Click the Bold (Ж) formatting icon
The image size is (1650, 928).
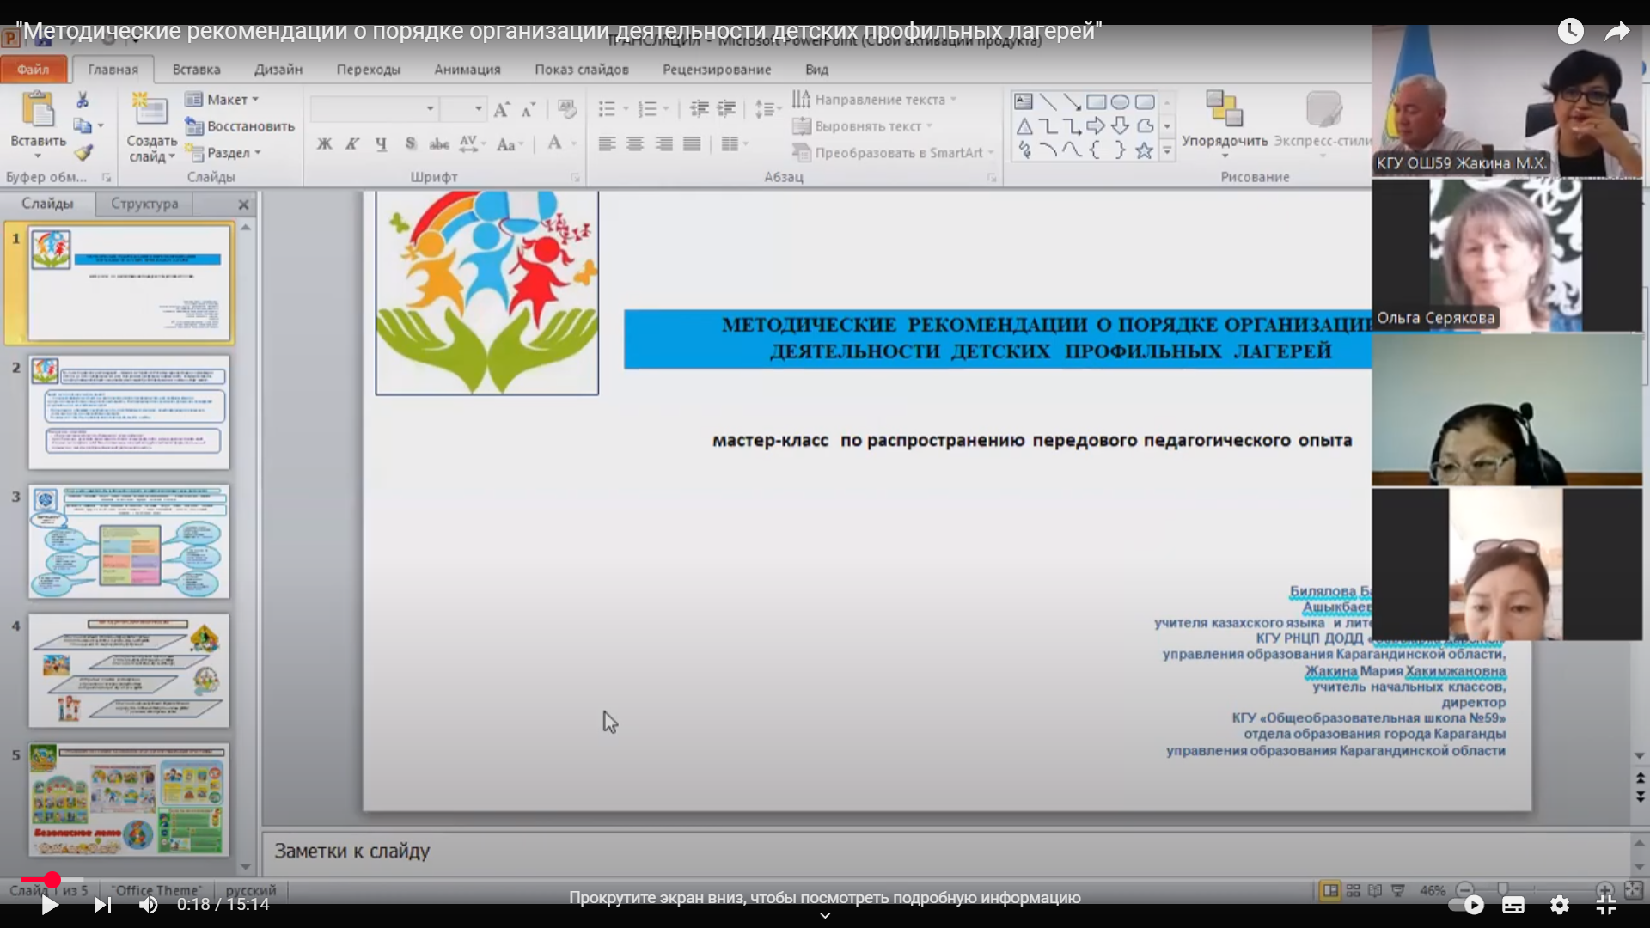click(x=324, y=144)
